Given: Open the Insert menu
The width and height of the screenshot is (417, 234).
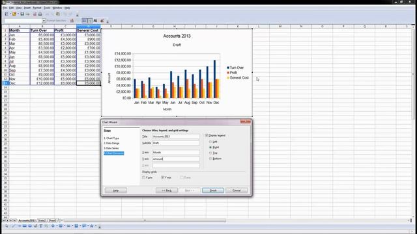Looking at the screenshot, I should click(x=27, y=8).
